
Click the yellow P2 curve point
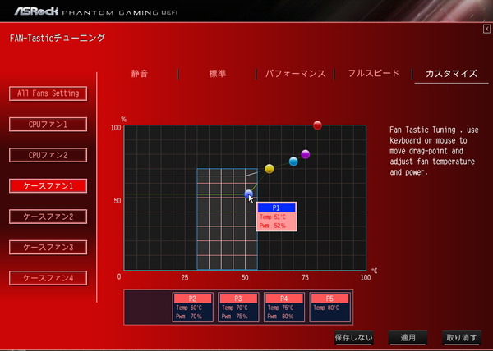point(269,169)
